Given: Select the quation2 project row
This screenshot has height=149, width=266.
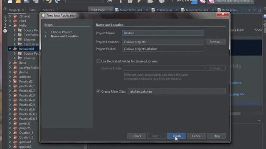Looking at the screenshot, I should tap(25, 147).
